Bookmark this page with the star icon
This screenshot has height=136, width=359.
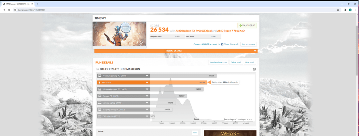click(338, 10)
